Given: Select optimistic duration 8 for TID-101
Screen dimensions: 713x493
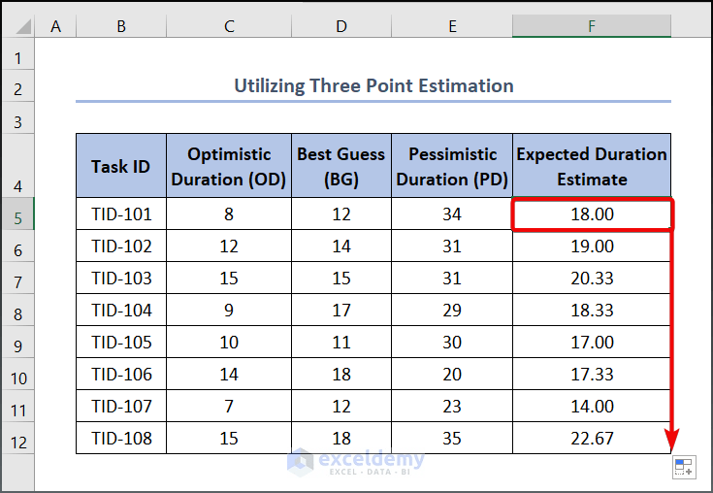Looking at the screenshot, I should [x=229, y=214].
